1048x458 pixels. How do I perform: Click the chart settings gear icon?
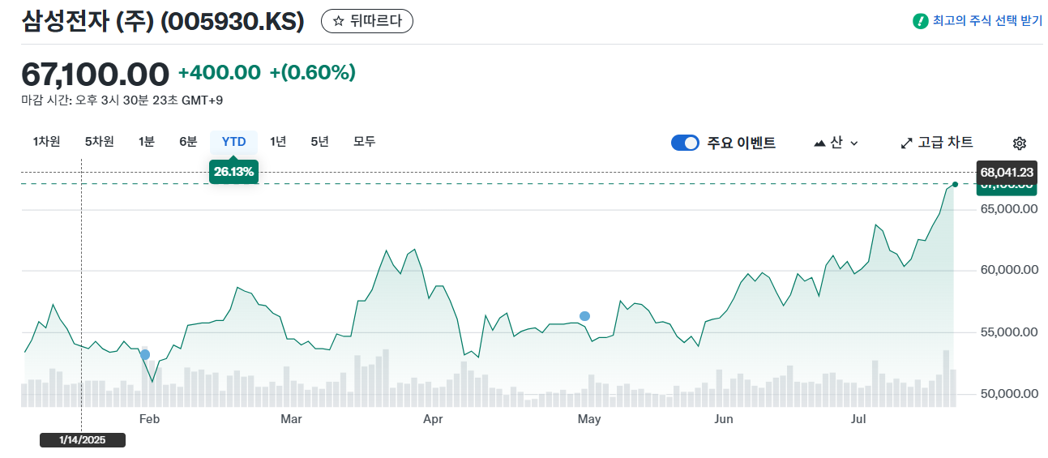pos(1020,143)
